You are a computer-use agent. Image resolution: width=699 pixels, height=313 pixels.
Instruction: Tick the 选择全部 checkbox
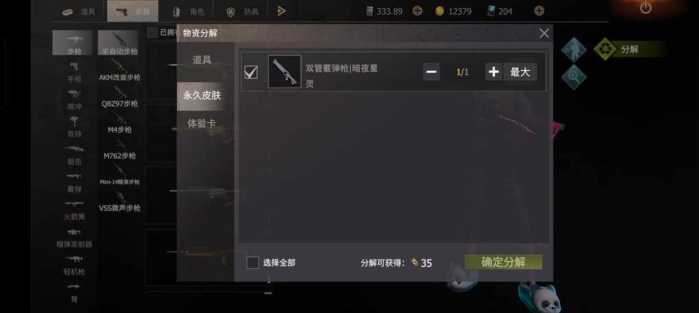[253, 263]
